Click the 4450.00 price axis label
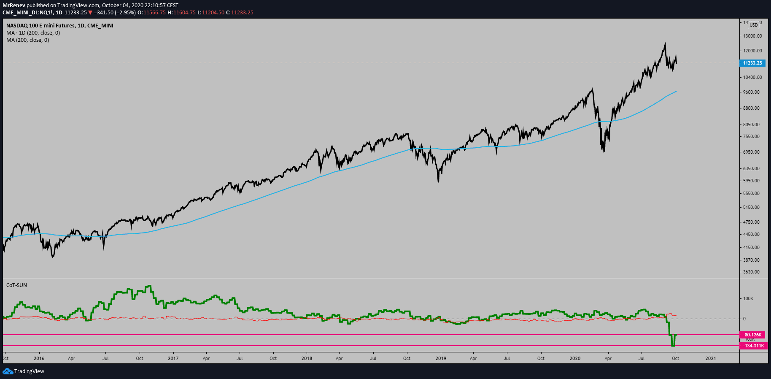 [751, 234]
